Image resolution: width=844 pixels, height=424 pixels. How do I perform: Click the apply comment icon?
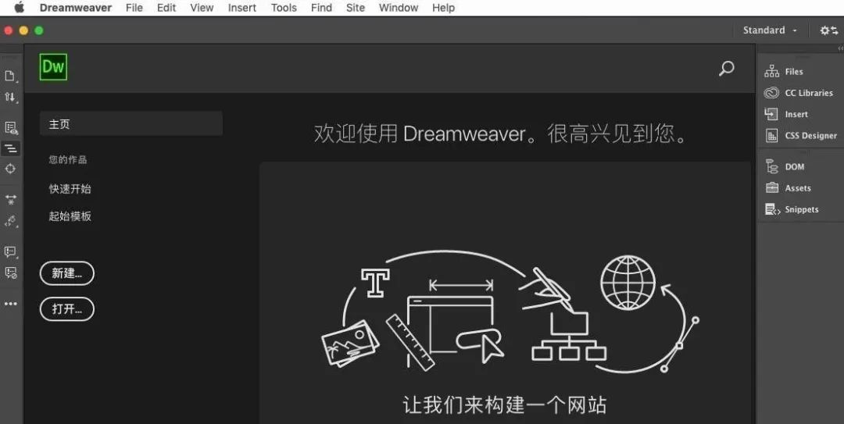pos(10,251)
